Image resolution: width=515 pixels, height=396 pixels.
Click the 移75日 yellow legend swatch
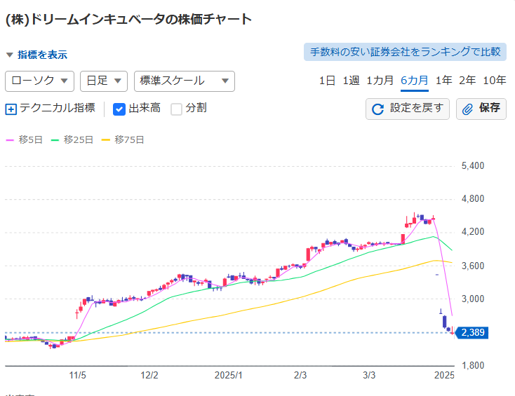[x=106, y=140]
